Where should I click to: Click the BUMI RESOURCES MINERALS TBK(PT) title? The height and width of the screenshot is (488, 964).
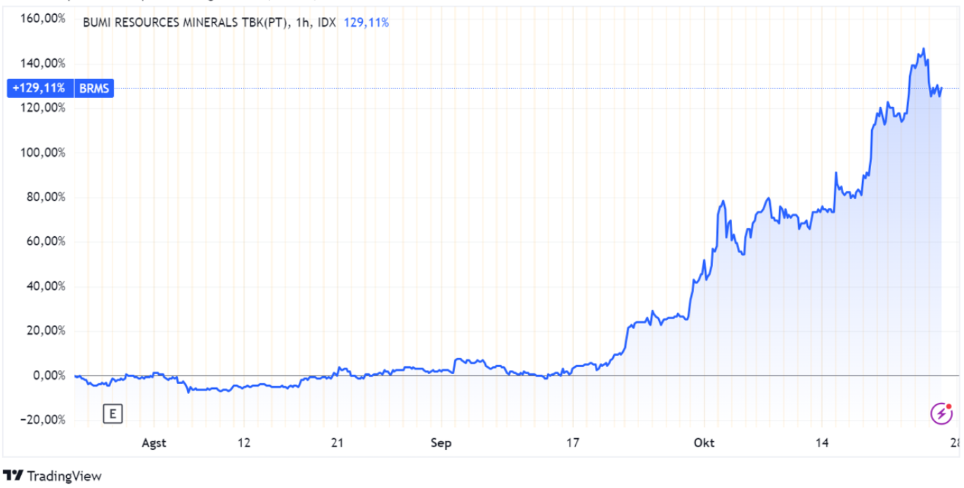[184, 23]
